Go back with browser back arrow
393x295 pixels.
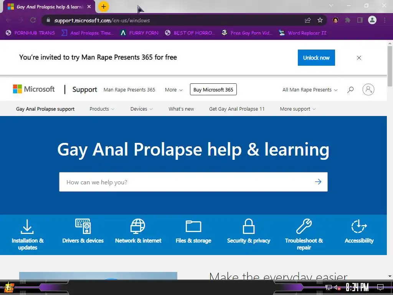click(x=8, y=20)
